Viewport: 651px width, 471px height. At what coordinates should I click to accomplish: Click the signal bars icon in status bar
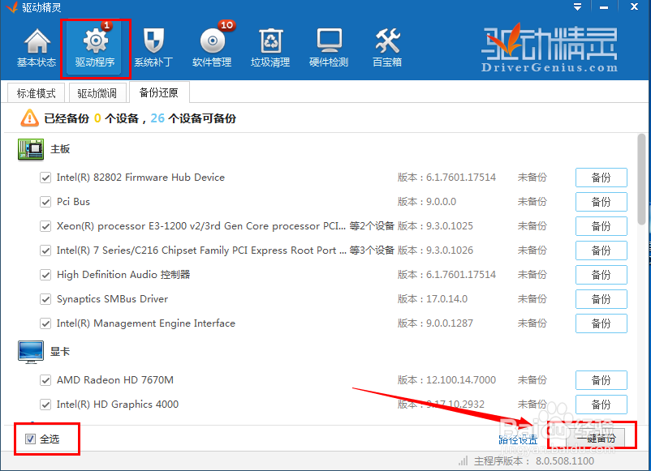pyautogui.click(x=463, y=460)
